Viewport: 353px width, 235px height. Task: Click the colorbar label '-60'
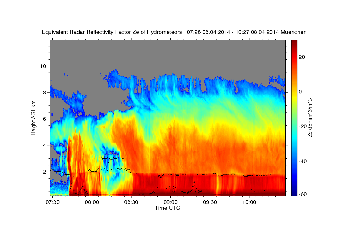click(303, 194)
